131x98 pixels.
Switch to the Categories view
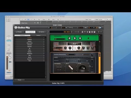22,35
